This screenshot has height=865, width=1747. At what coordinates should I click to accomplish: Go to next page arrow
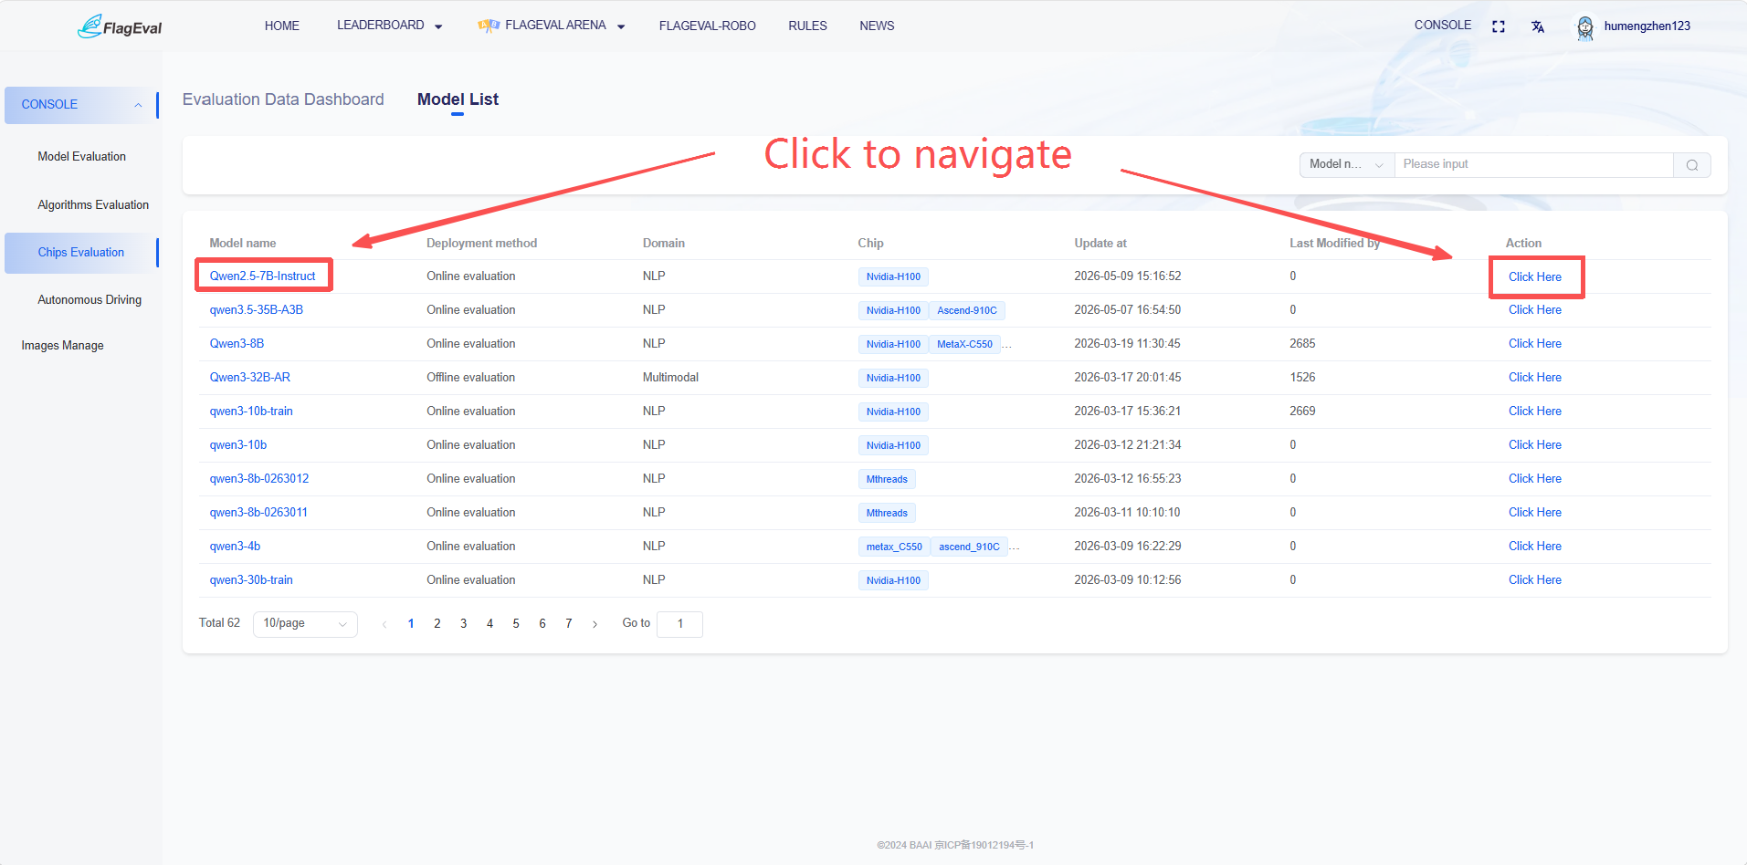coord(595,624)
